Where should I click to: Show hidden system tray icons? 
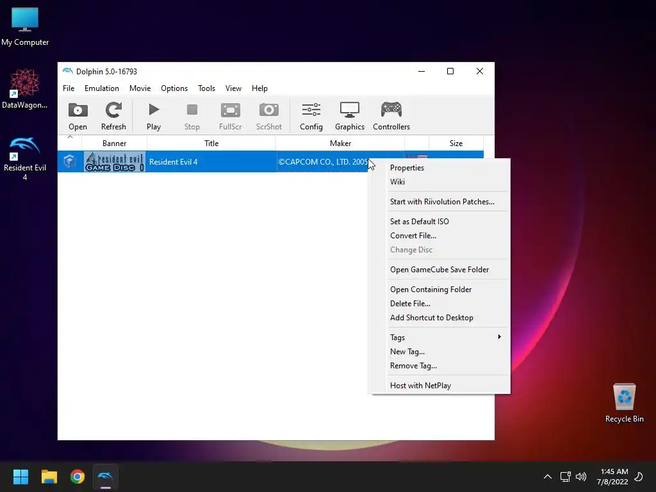pos(547,477)
